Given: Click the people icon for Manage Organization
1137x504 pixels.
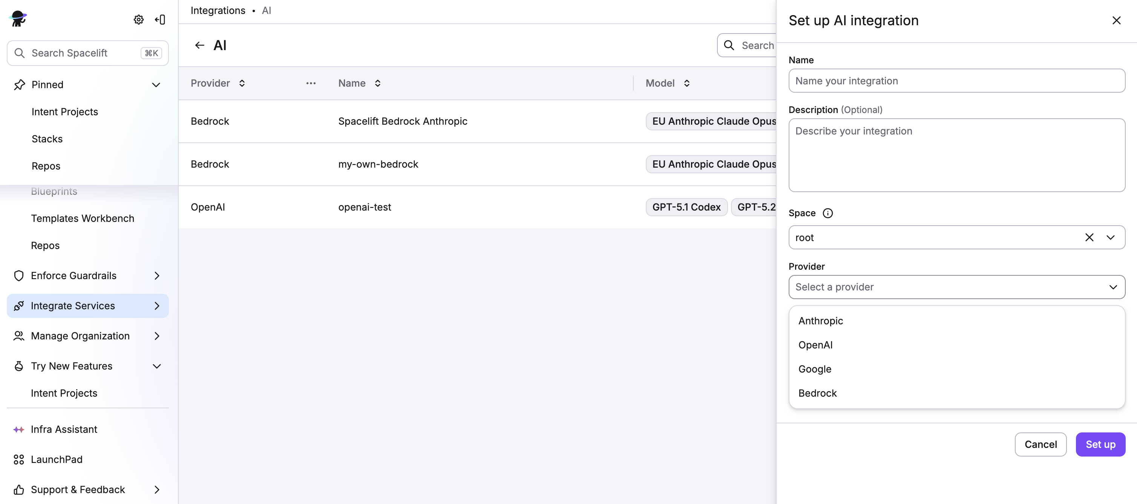Looking at the screenshot, I should (18, 336).
